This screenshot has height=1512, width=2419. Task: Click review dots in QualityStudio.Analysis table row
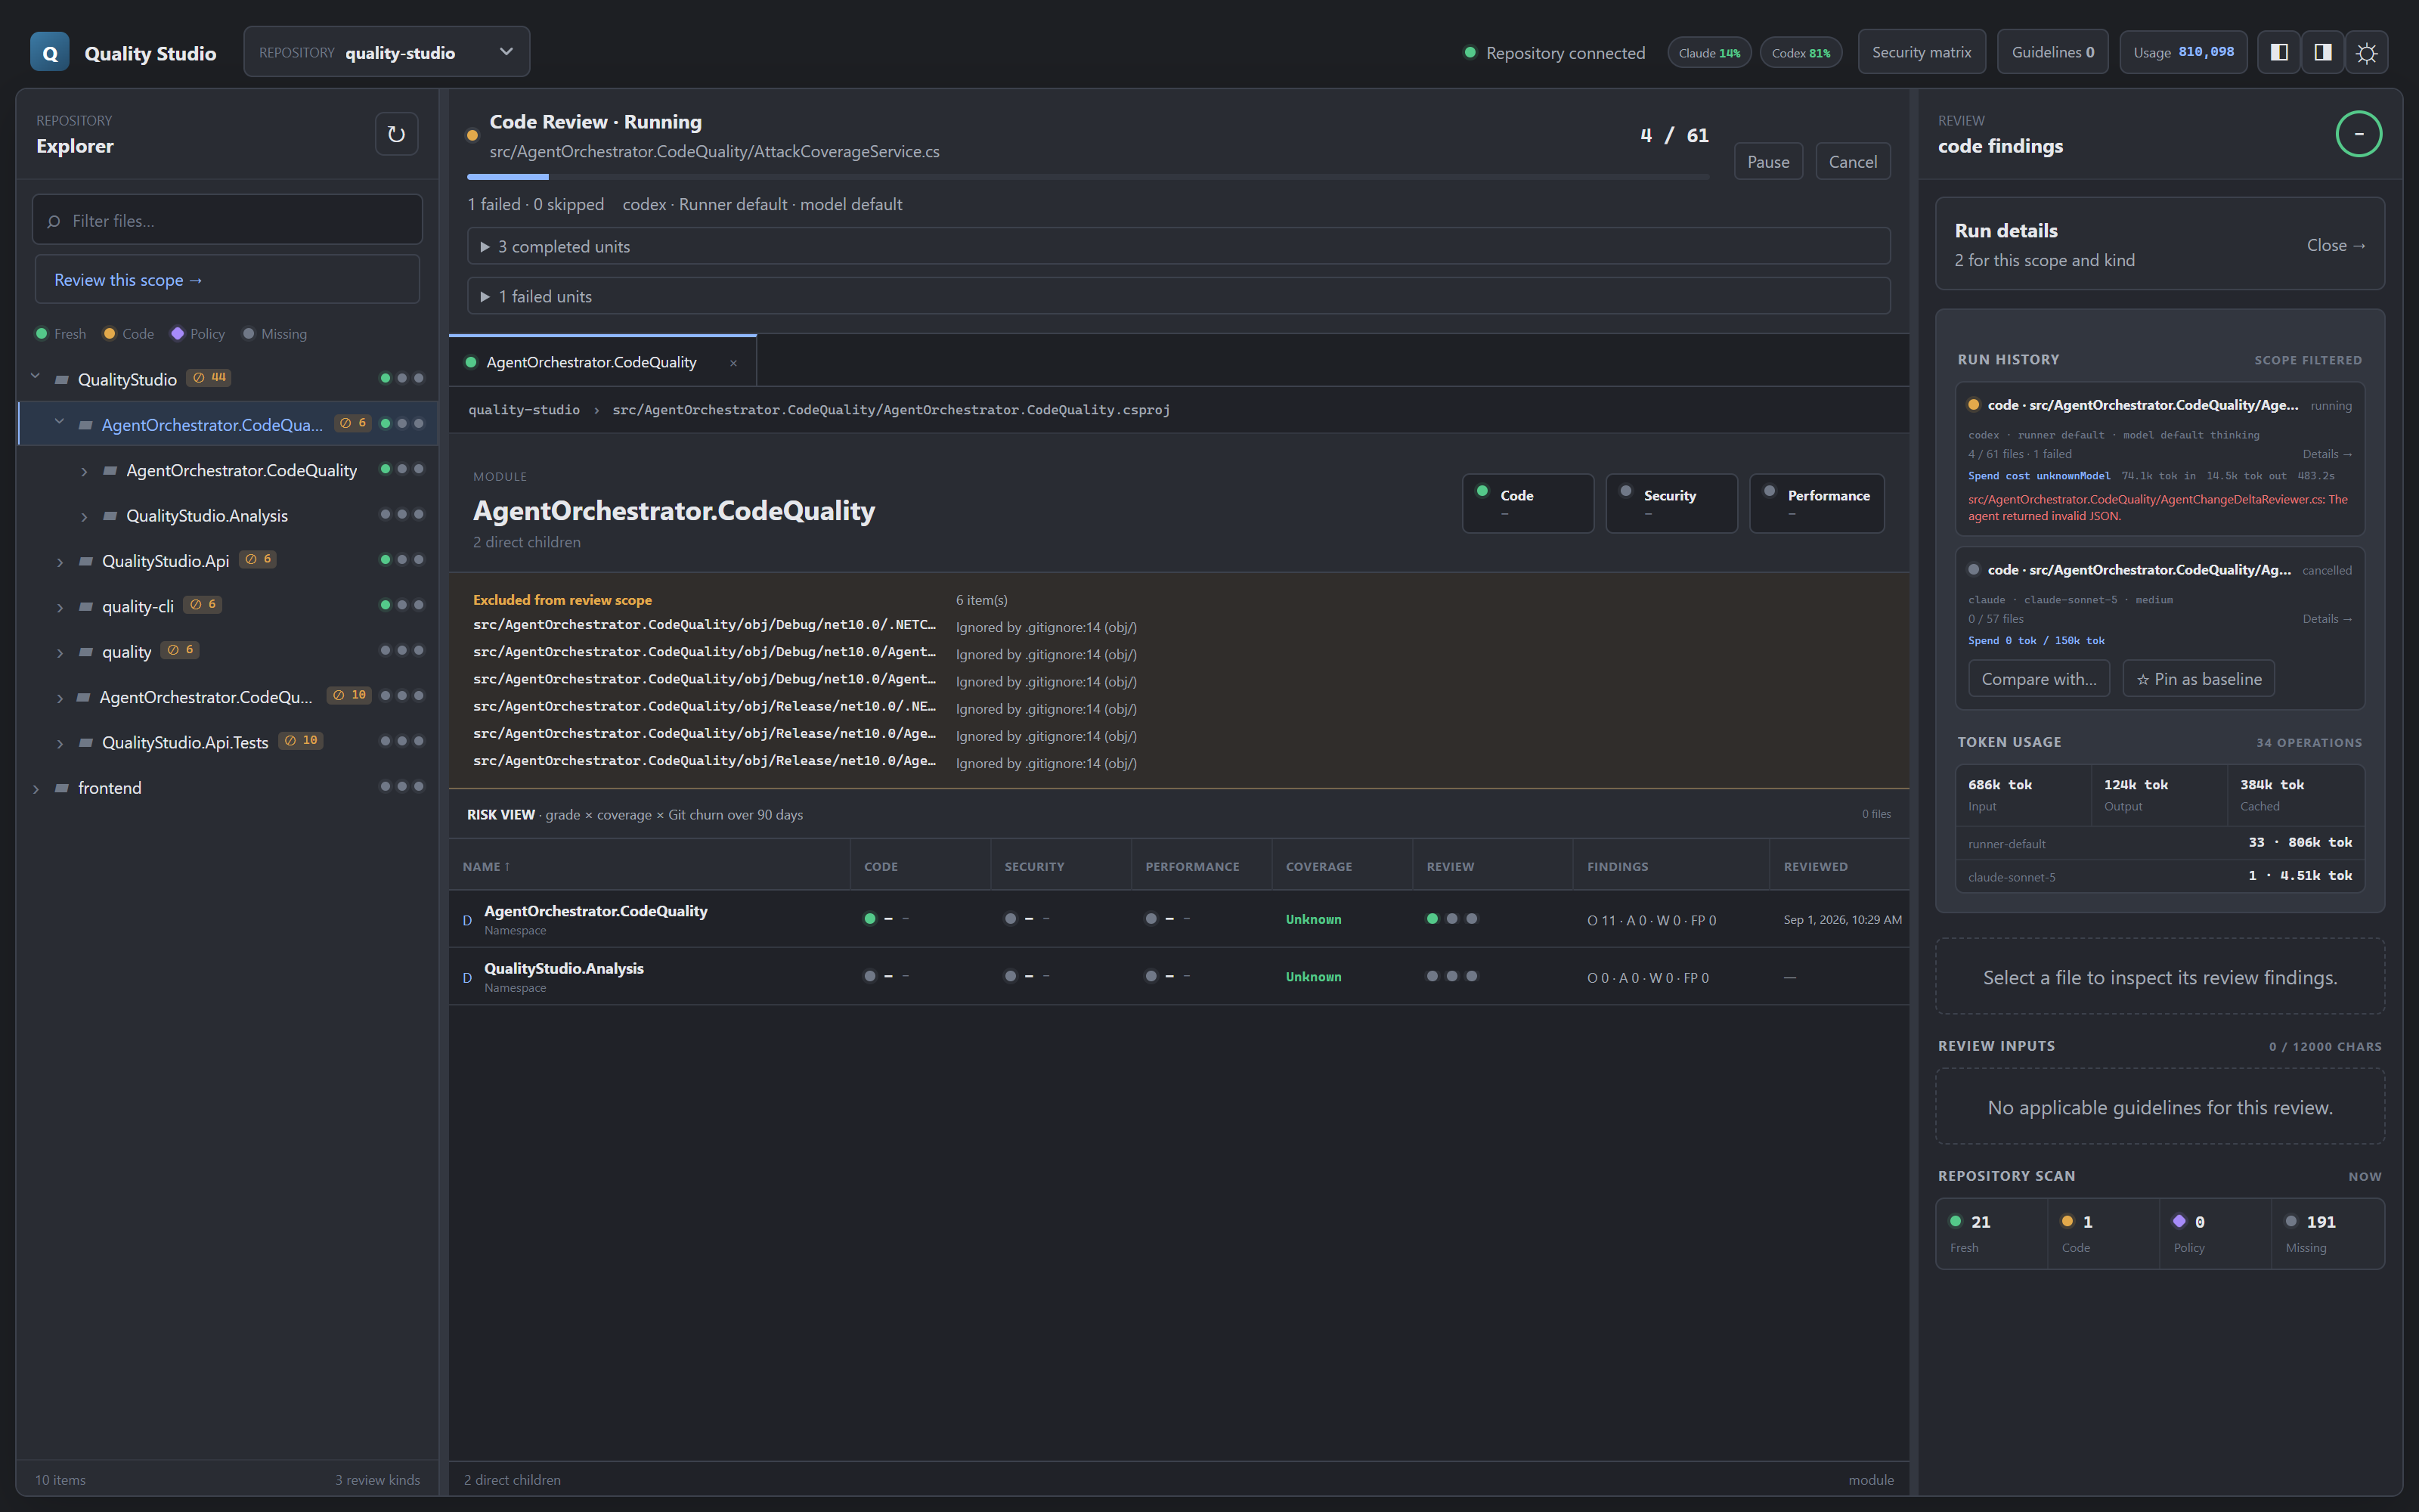1451,976
